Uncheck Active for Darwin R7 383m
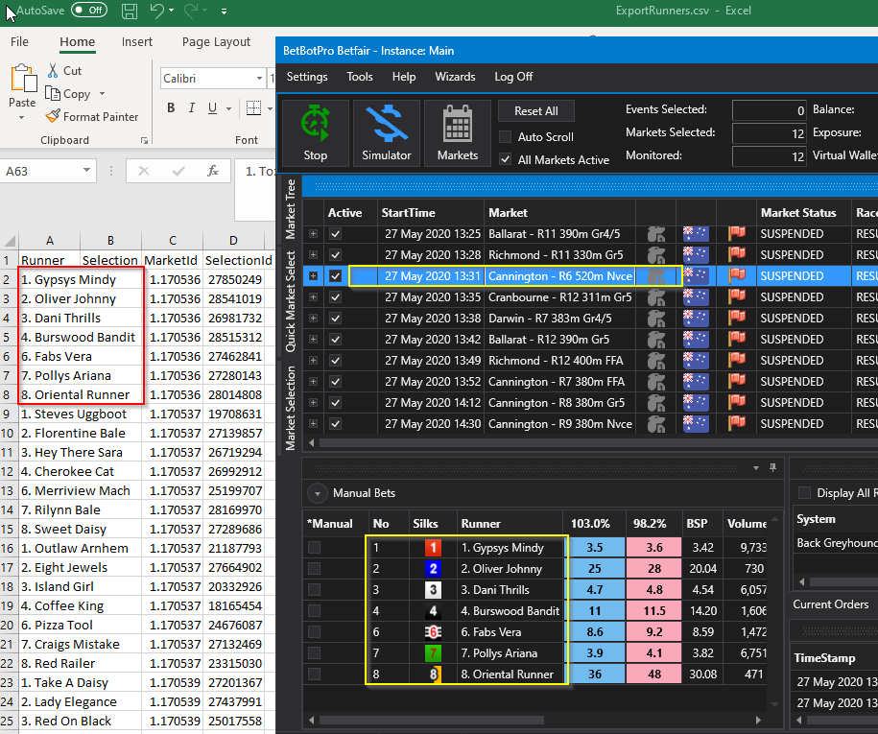 click(336, 318)
